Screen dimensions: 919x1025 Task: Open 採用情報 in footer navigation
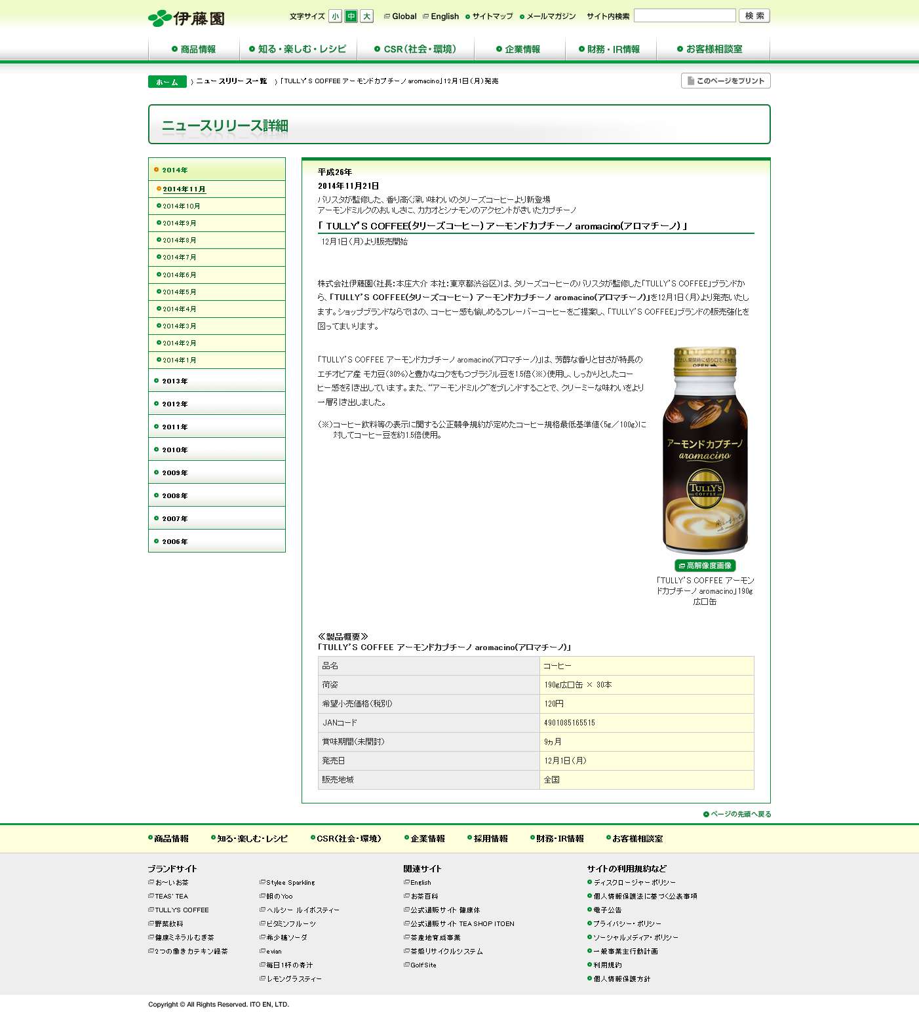point(487,838)
